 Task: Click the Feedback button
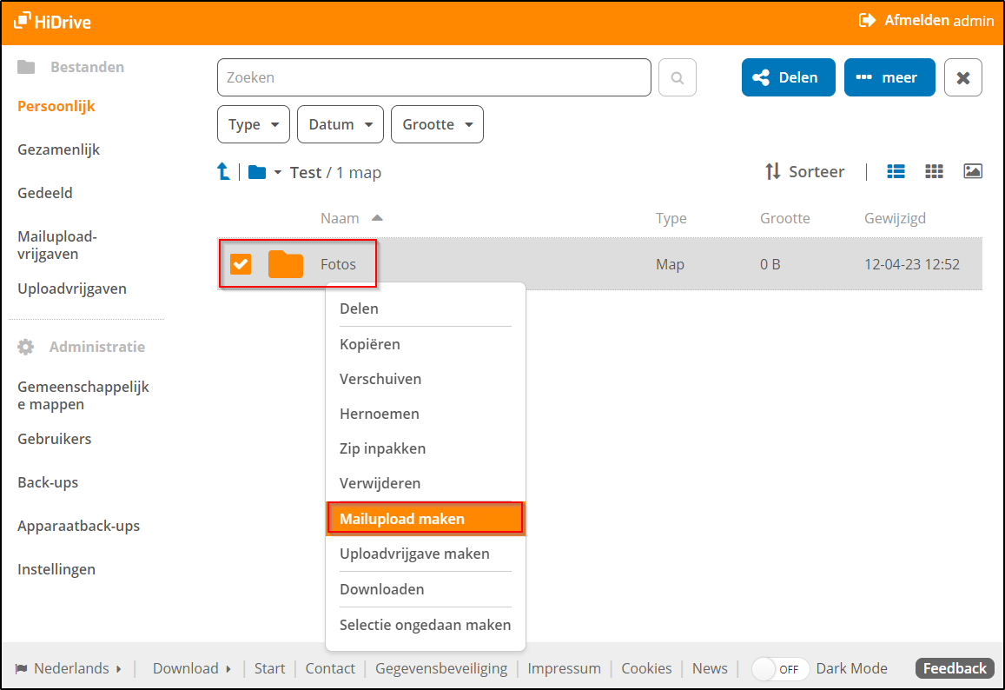click(x=954, y=668)
